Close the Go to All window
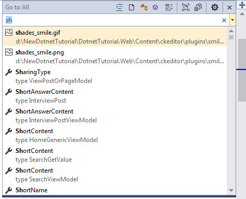The height and width of the screenshot is (199, 246). click(x=229, y=7)
